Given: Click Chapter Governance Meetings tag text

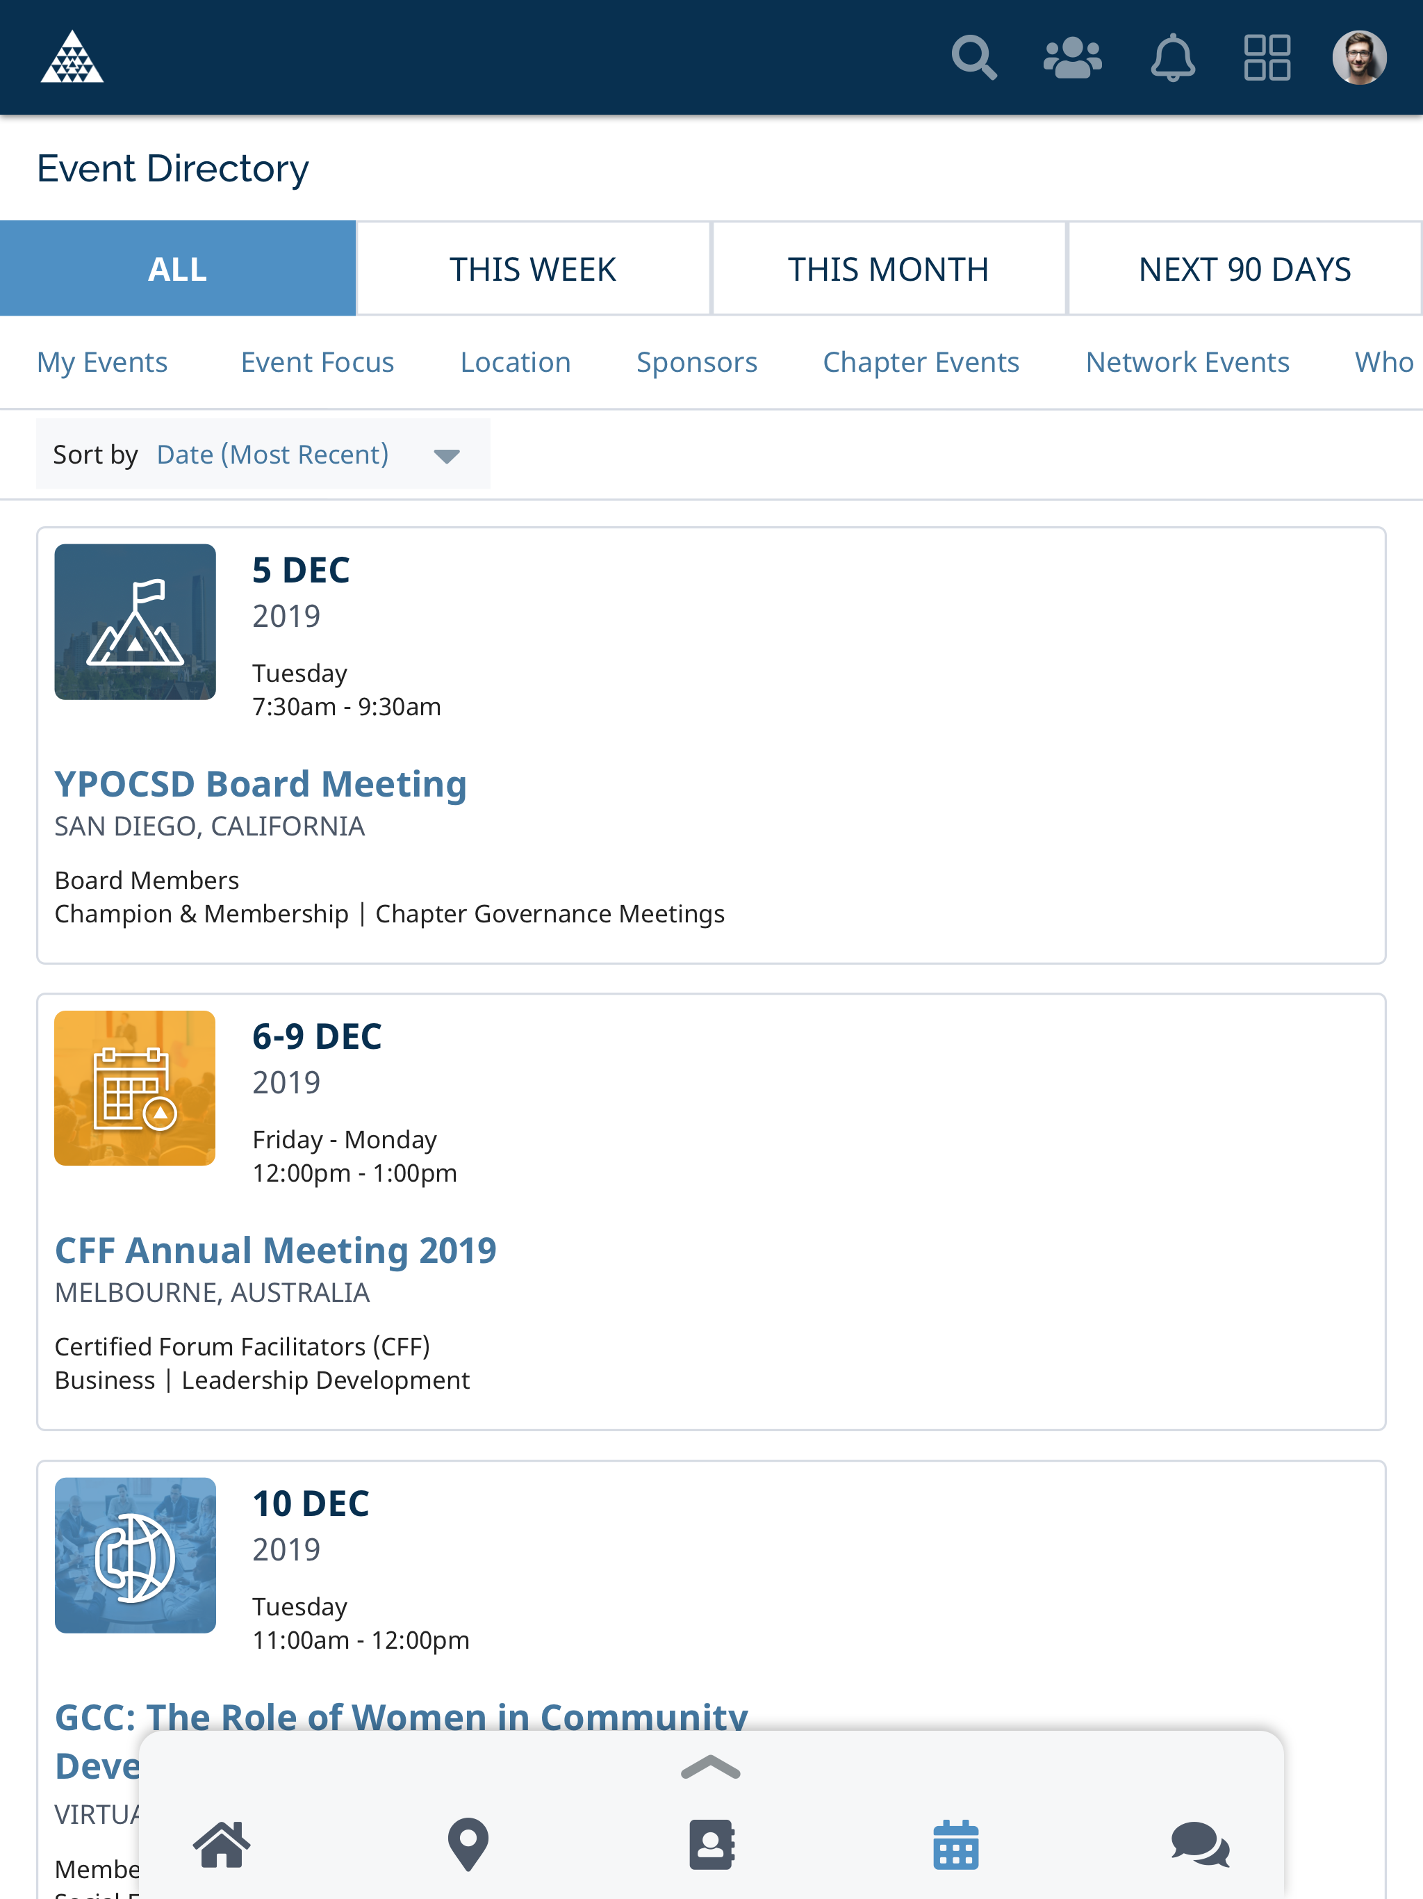Looking at the screenshot, I should (x=550, y=913).
